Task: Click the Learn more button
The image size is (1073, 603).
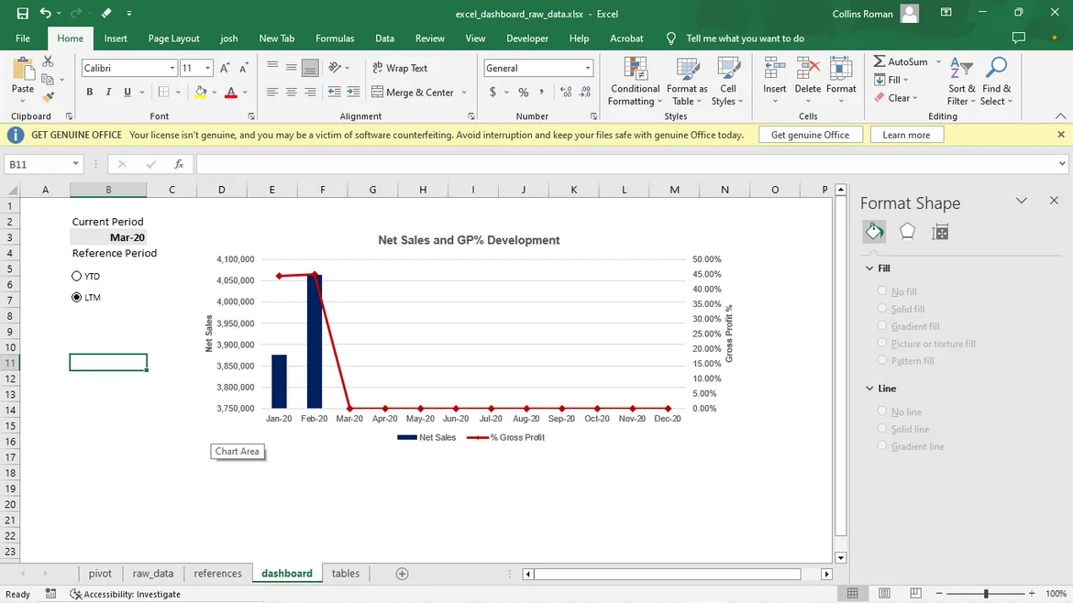Action: 906,135
